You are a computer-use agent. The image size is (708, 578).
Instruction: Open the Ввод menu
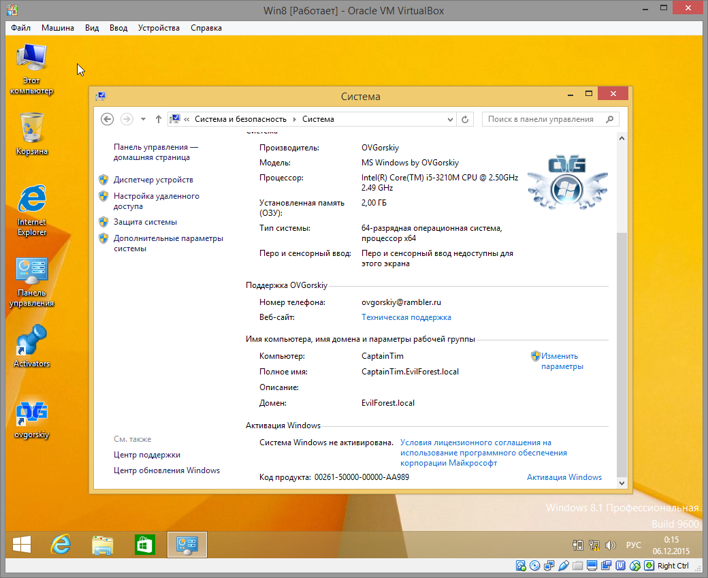point(118,28)
